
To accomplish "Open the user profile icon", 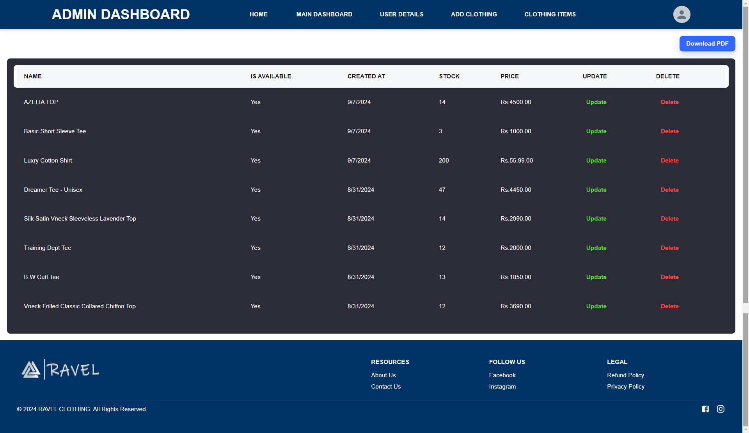I will click(x=682, y=14).
